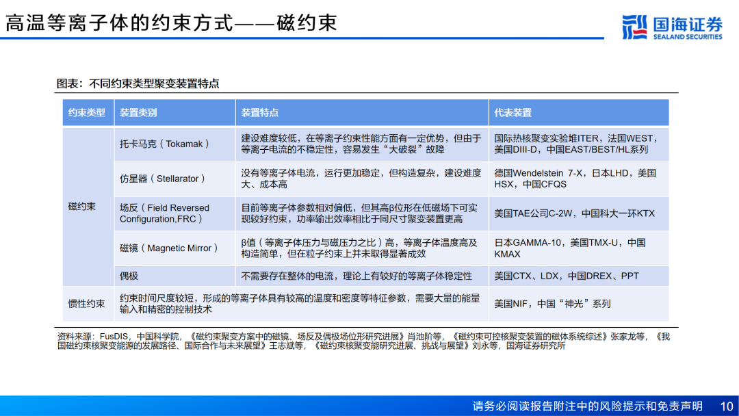
Task: Select the 场反 Field Reversed Configuration cell
Action: point(175,213)
